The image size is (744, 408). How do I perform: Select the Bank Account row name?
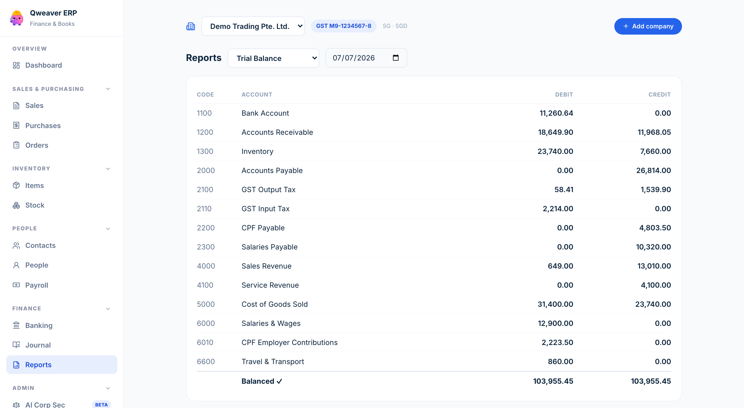(265, 113)
